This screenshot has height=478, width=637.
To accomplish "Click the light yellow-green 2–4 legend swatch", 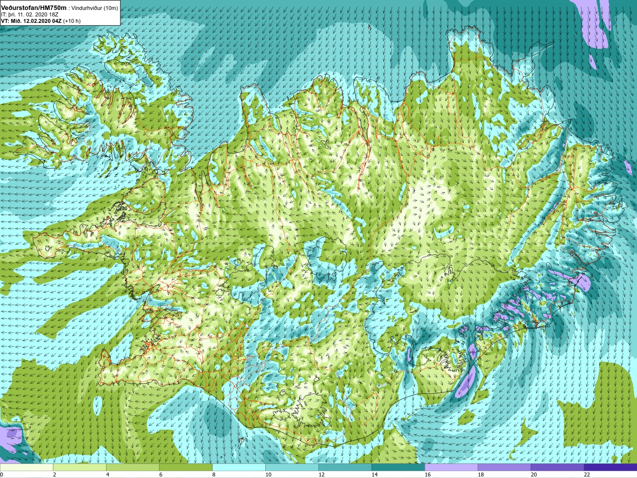I will click(x=80, y=468).
